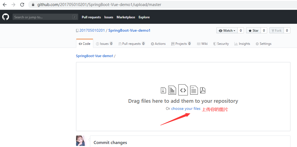This screenshot has width=297, height=147.
Task: Click the Star count of 0
Action: click(x=264, y=30)
